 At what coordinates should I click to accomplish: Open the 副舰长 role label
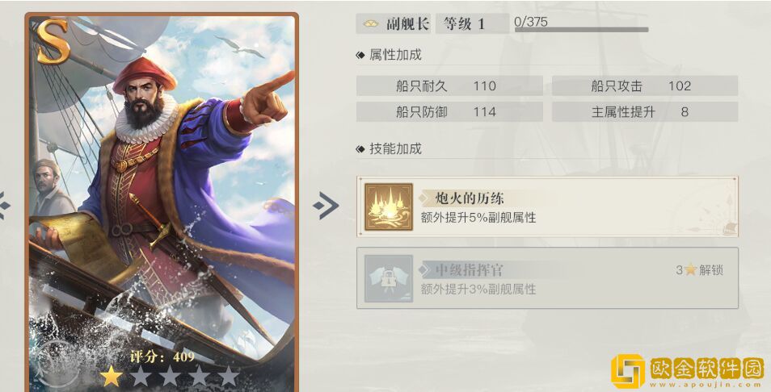407,23
